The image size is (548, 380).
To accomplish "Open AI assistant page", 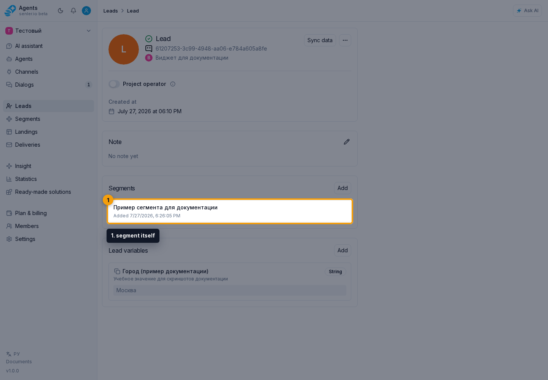I will tap(48, 46).
